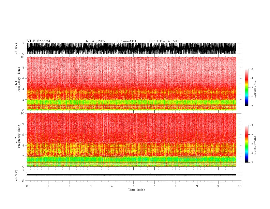Click the 'ch.3(V)' axis label
The width and height of the screenshot is (270, 209).
(16, 175)
